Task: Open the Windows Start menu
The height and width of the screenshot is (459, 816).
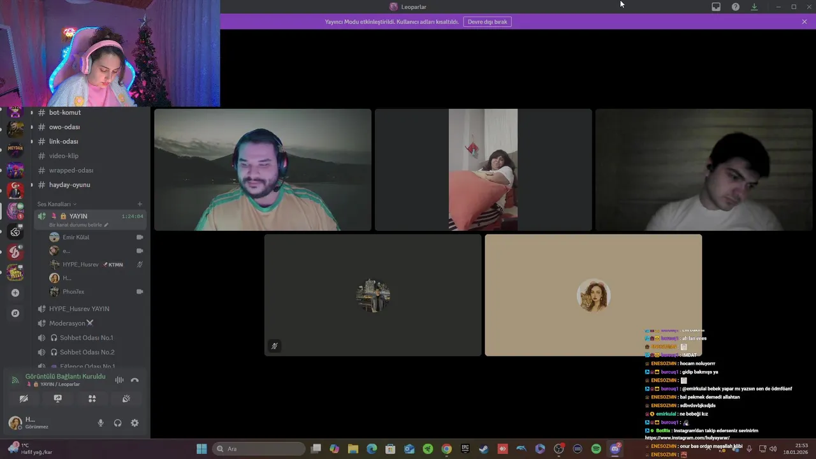Action: click(201, 449)
